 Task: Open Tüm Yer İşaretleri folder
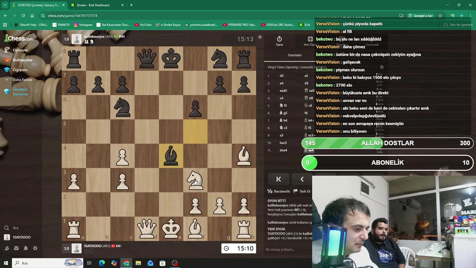(x=459, y=25)
